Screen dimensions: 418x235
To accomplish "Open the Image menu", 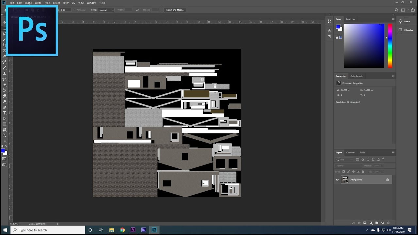I will pyautogui.click(x=28, y=3).
